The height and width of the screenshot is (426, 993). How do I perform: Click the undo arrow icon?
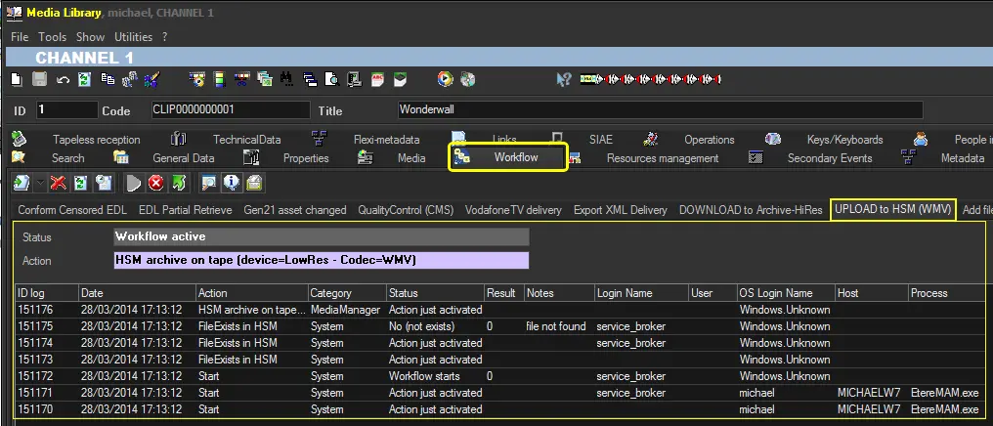pyautogui.click(x=63, y=79)
